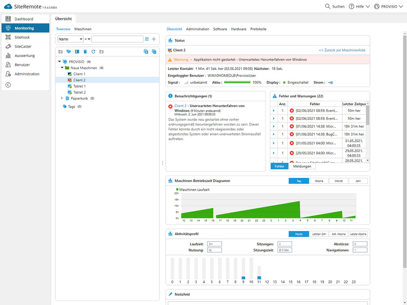Viewport: 407px width, 305px height.
Task: Switch to Maschinen view tab
Action: [x=83, y=29]
